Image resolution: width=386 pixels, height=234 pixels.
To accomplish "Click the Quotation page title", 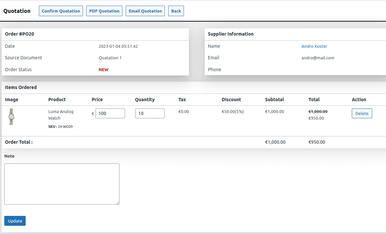I will [17, 11].
